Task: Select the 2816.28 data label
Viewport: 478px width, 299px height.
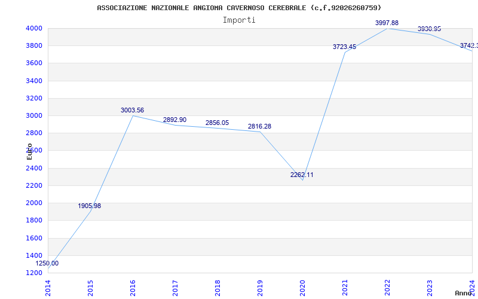Action: (259, 126)
